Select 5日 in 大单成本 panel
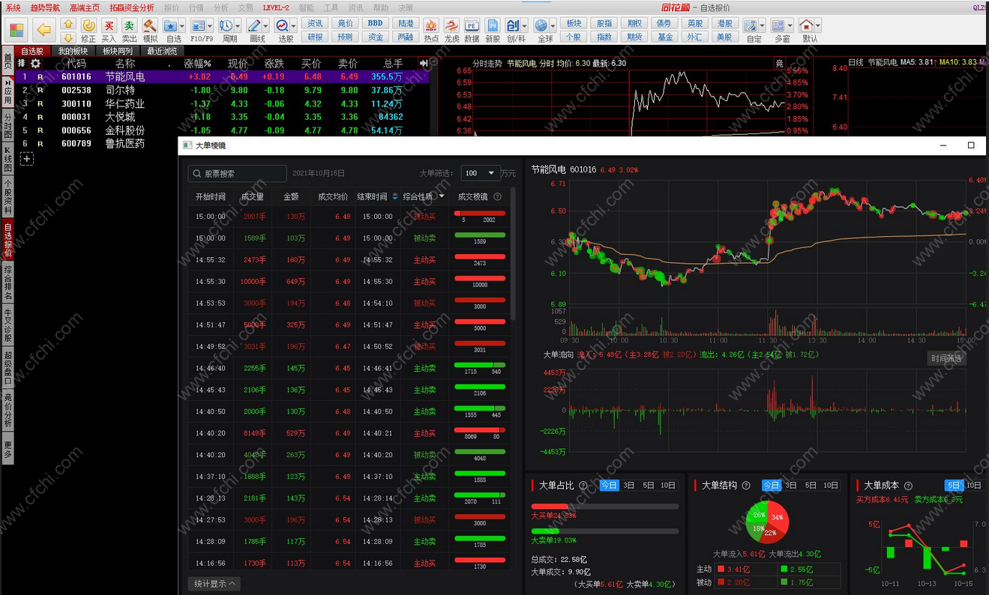 click(954, 486)
